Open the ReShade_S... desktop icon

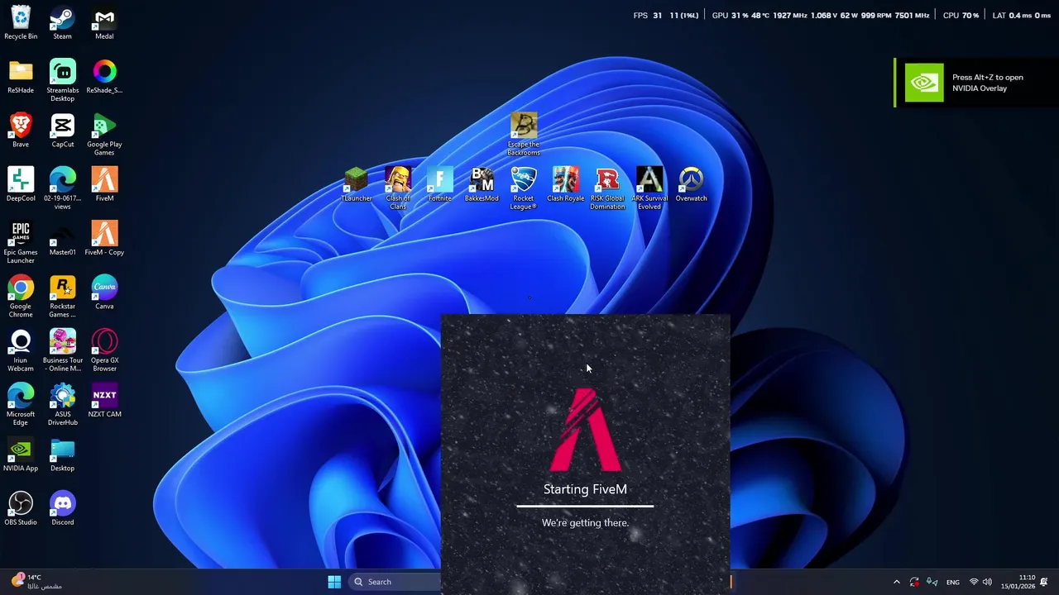coord(104,76)
